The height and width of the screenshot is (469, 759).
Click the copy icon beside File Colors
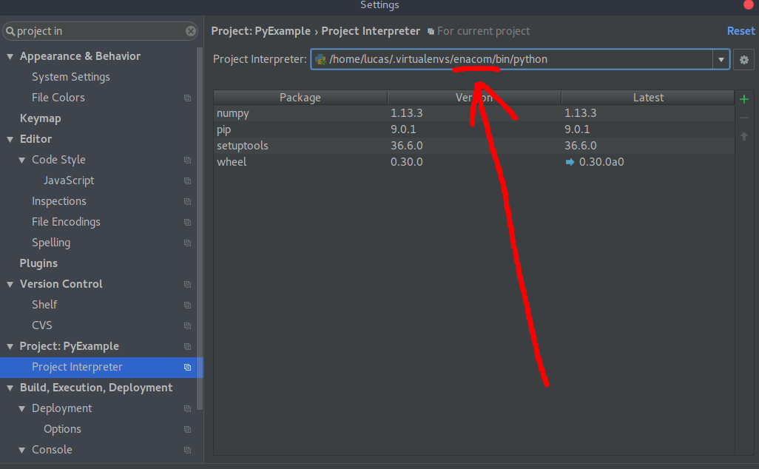[x=187, y=98]
